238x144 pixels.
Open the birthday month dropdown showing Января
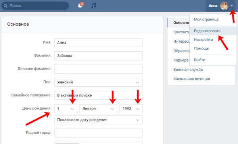[x=98, y=108]
